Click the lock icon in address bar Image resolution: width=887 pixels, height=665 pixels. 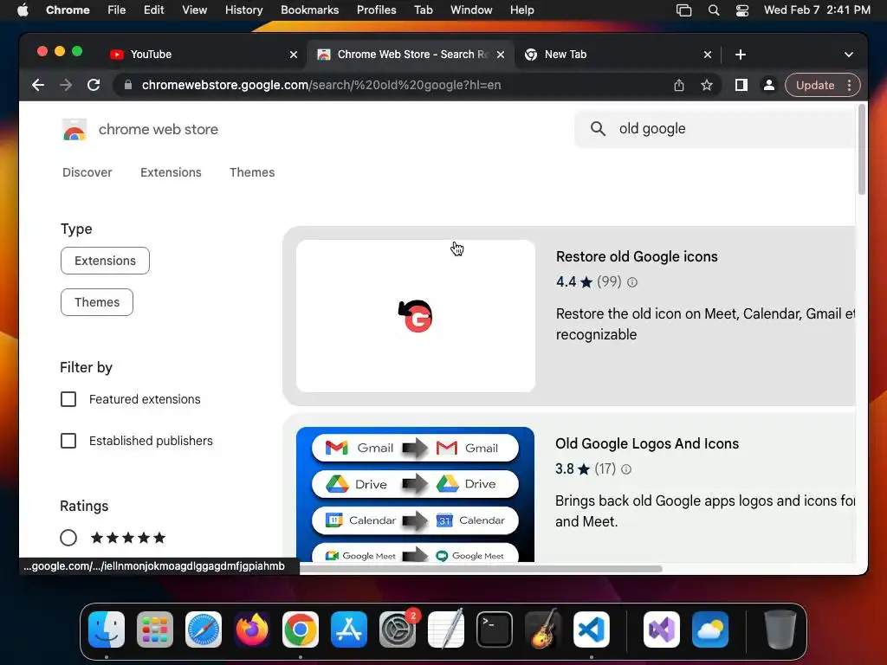128,85
